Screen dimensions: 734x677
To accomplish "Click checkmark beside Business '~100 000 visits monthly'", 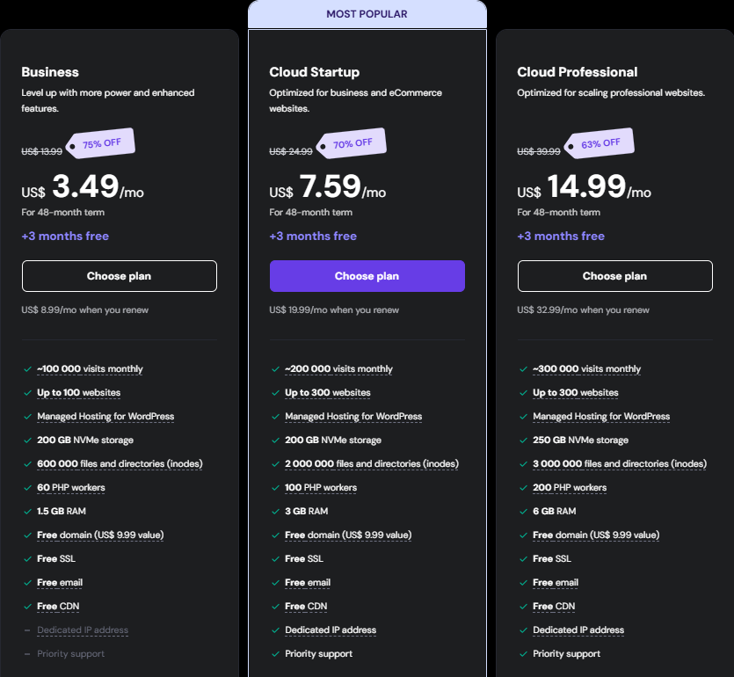I will [27, 369].
